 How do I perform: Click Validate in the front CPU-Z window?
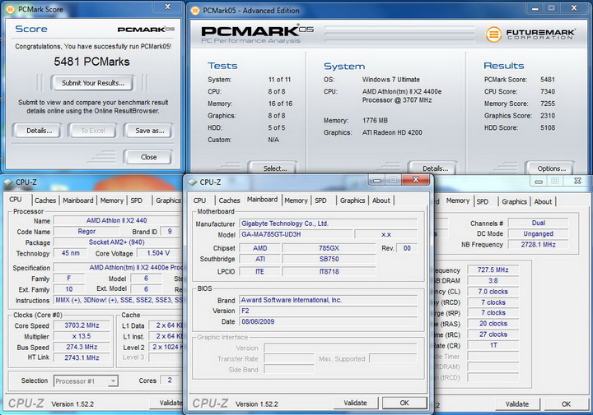(356, 403)
